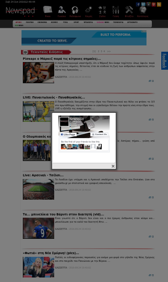Open the Google Plus icon in the header
Viewport: 168px width, 282px height.
[x=148, y=4]
